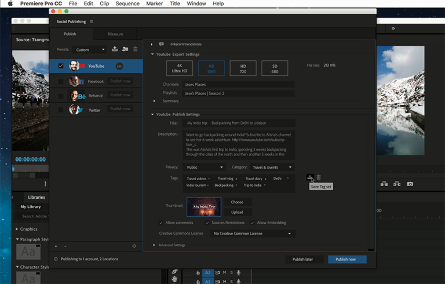Click the plus icon to add account
The width and height of the screenshot is (445, 284).
(56, 246)
